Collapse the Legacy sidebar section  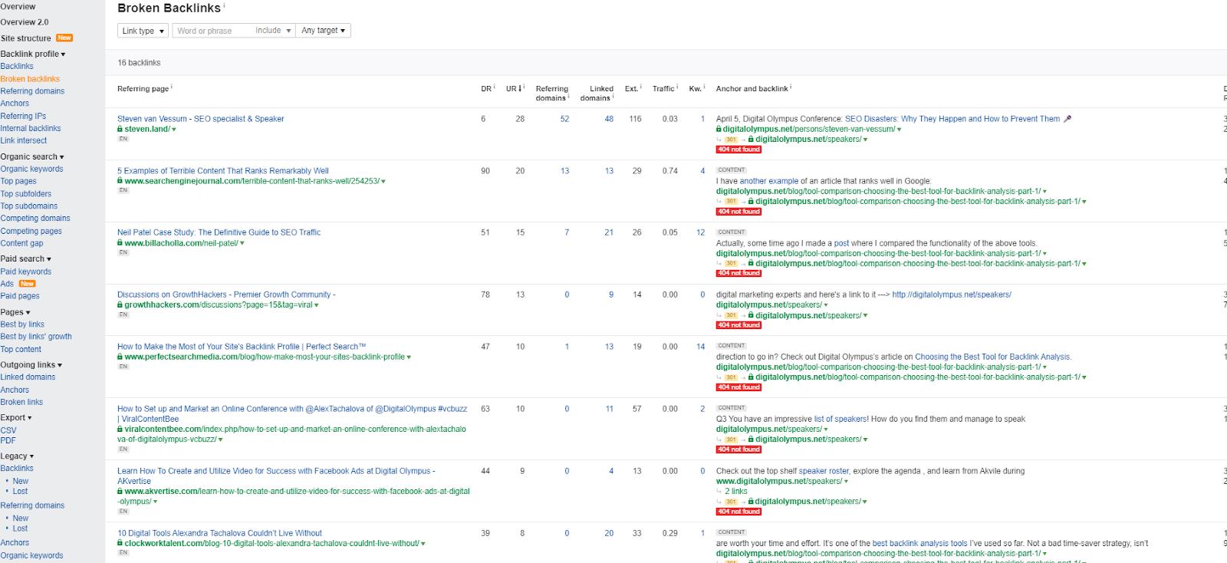pos(17,456)
